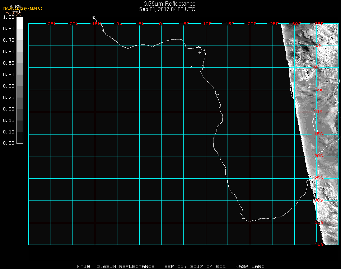Select the 40S latitude label
Screen dimensions: 341x269
pos(319,244)
